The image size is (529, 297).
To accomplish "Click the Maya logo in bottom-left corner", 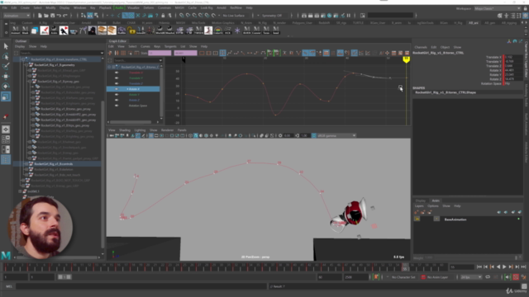I will (x=6, y=256).
